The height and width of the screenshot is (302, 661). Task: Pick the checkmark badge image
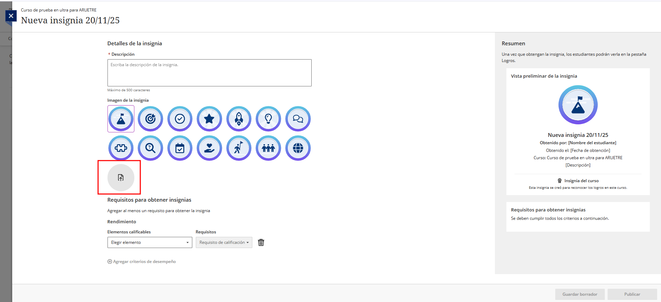pyautogui.click(x=180, y=119)
